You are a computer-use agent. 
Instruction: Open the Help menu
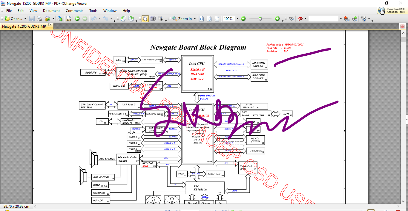point(126,10)
